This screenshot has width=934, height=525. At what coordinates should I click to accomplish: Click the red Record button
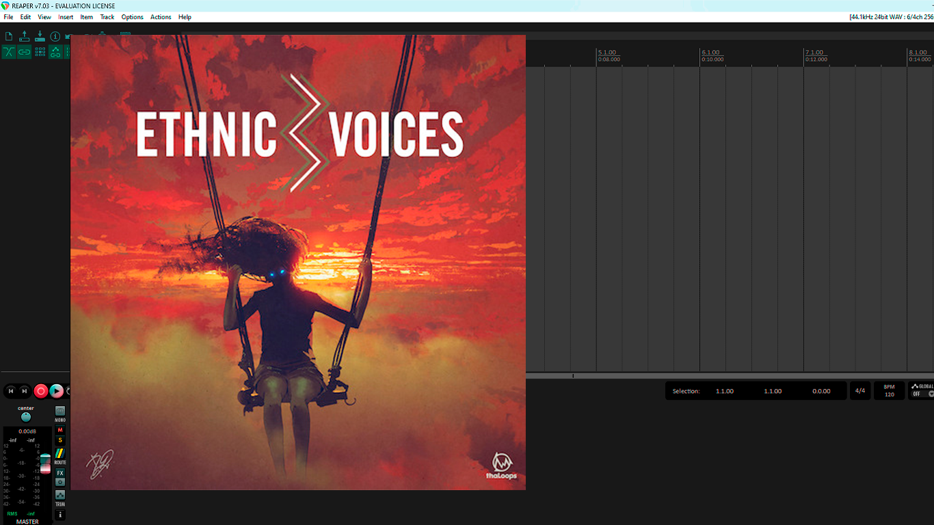(41, 391)
